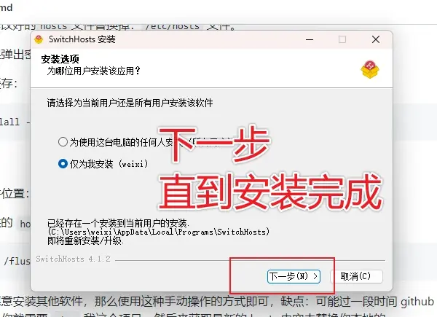437x317 pixels.
Task: Click the 取消(C) button
Action: click(x=356, y=277)
